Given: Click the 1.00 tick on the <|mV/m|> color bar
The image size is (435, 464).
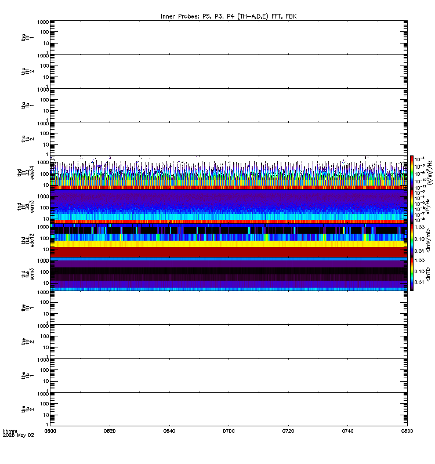Looking at the screenshot, I should (x=419, y=227).
